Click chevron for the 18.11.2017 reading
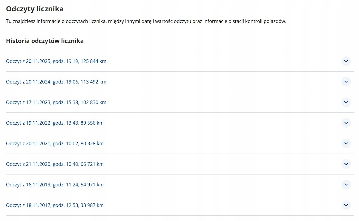The width and height of the screenshot is (359, 221). tap(346, 205)
